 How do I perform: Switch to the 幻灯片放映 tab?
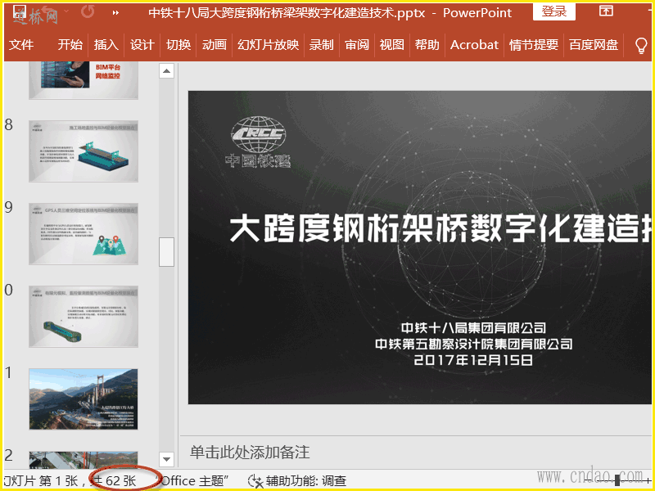269,45
